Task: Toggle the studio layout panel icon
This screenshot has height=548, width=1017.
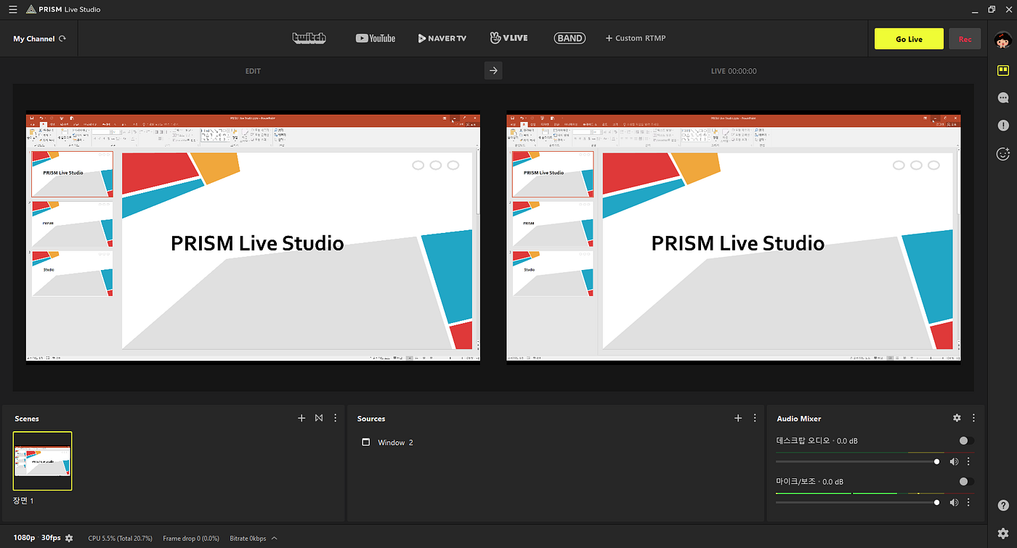Action: 1003,70
